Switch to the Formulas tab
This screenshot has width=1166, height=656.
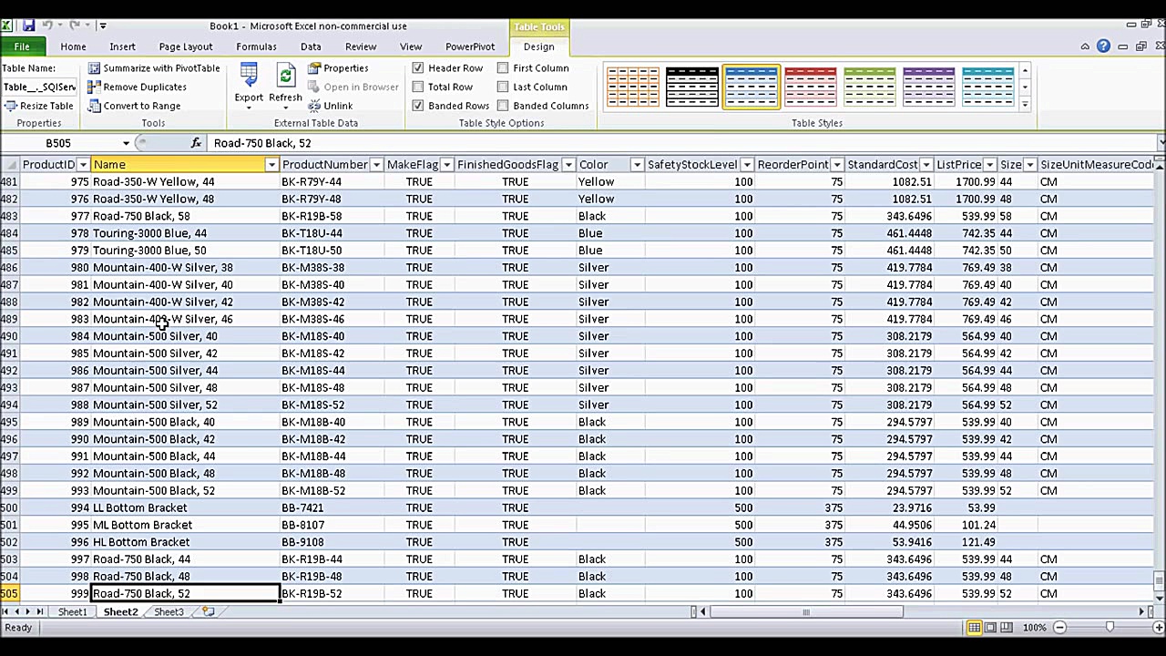pos(256,46)
